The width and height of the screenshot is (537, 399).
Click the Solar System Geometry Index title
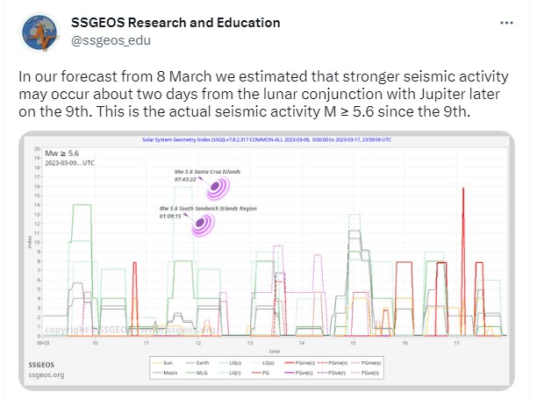coord(265,139)
